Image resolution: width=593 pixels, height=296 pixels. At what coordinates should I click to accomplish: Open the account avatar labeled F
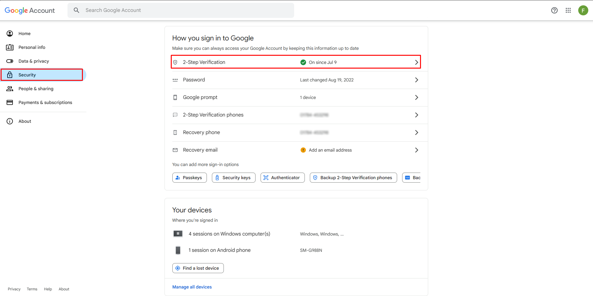[583, 10]
